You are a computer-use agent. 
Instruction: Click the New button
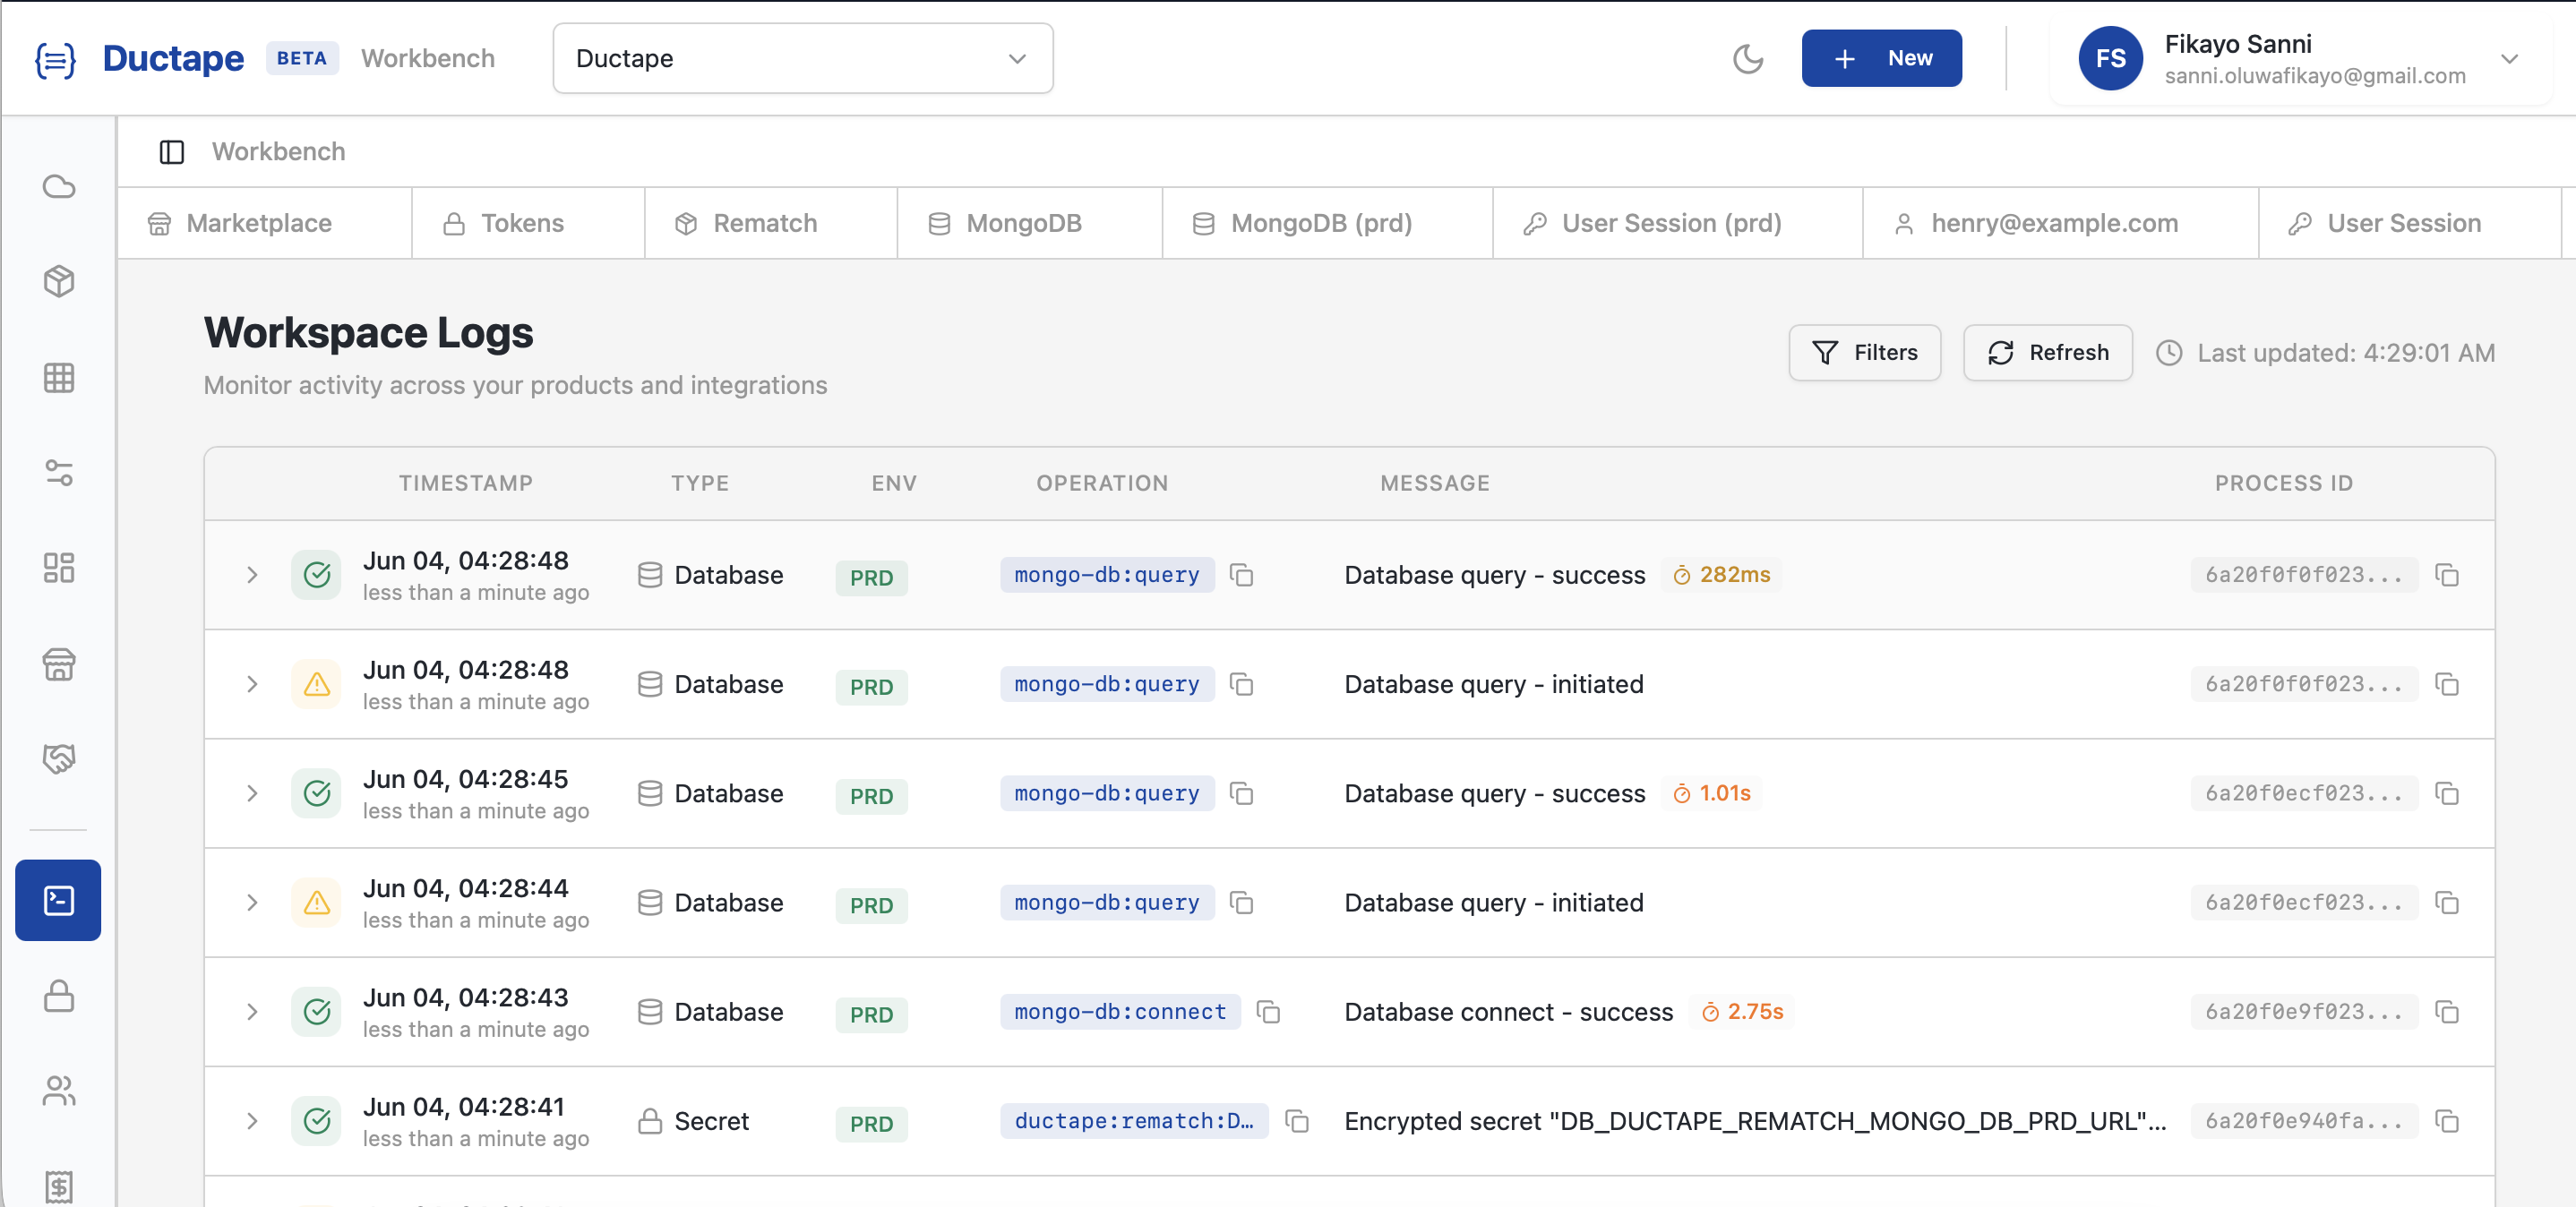point(1881,59)
